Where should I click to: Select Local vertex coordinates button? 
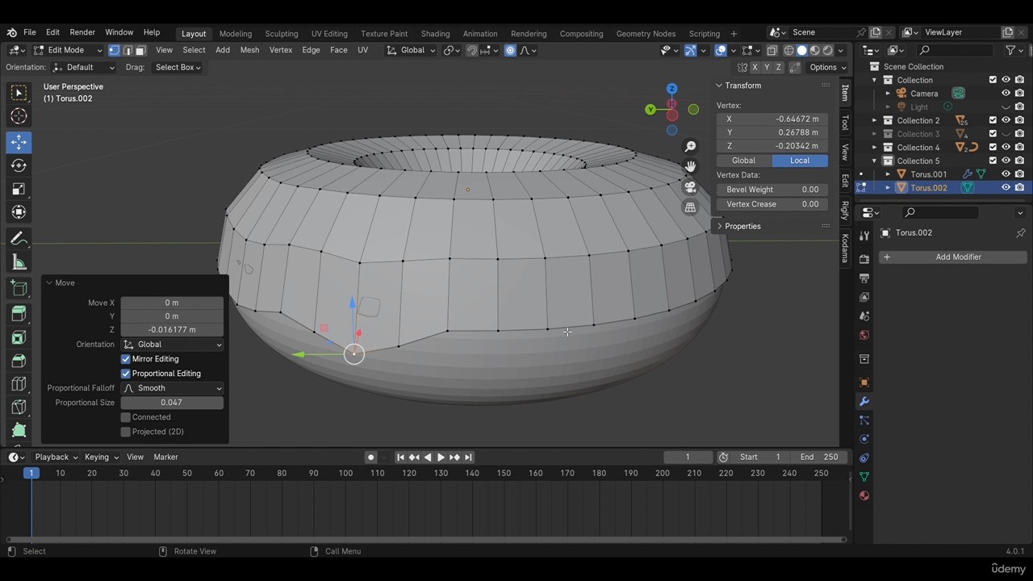800,161
